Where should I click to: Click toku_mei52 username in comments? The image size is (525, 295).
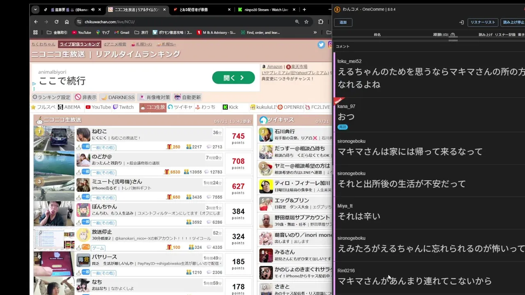[x=349, y=61]
